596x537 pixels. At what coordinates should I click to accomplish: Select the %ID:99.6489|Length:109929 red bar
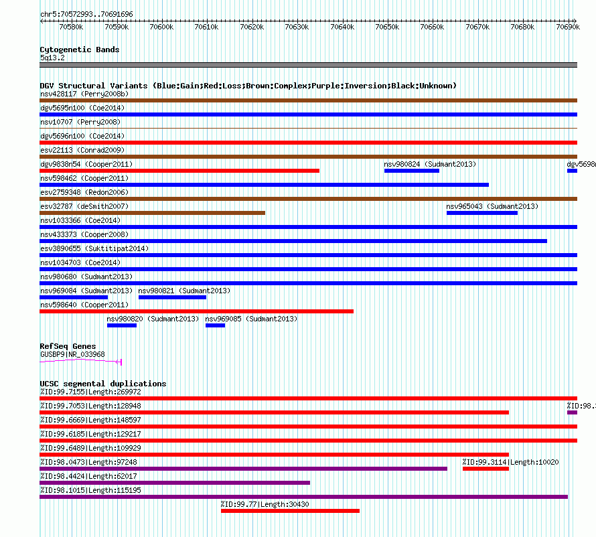click(274, 455)
